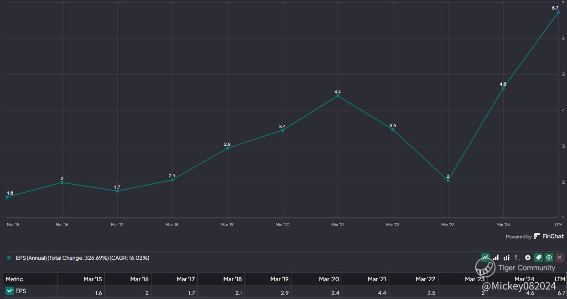567x299 pixels.
Task: Select the LTM data point at 6.7
Action: point(558,12)
